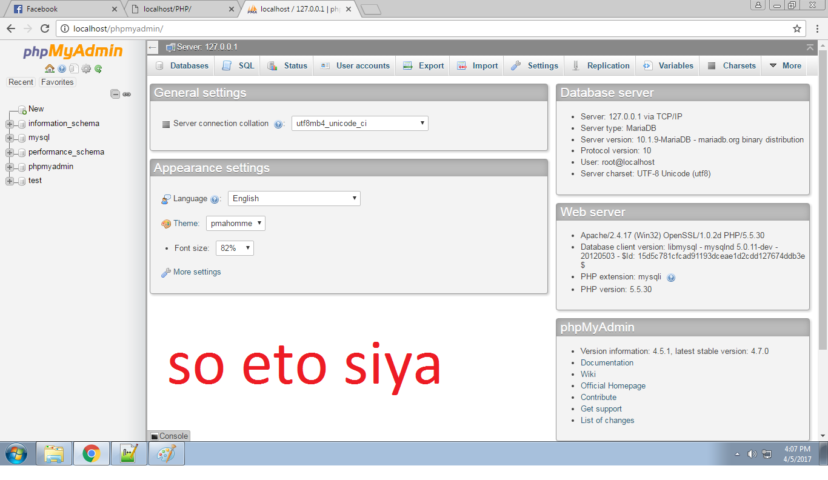Expand the information_schema database node

9,123
